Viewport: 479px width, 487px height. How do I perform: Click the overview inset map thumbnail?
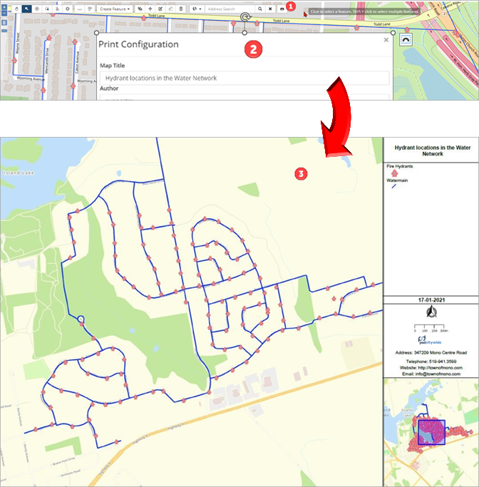tap(431, 432)
